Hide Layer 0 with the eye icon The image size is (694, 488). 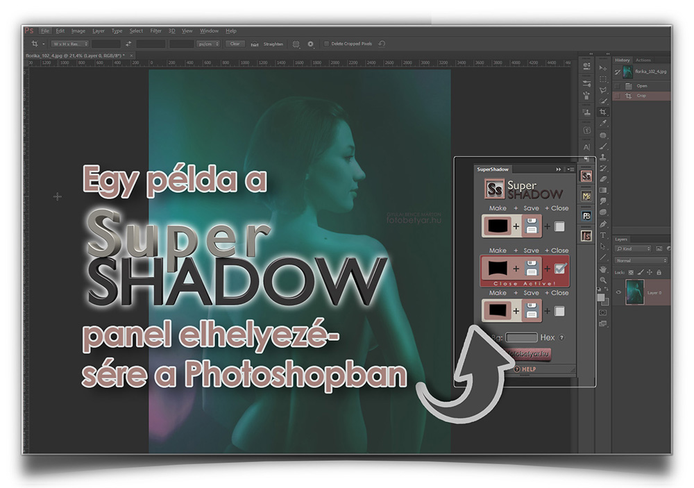[618, 292]
